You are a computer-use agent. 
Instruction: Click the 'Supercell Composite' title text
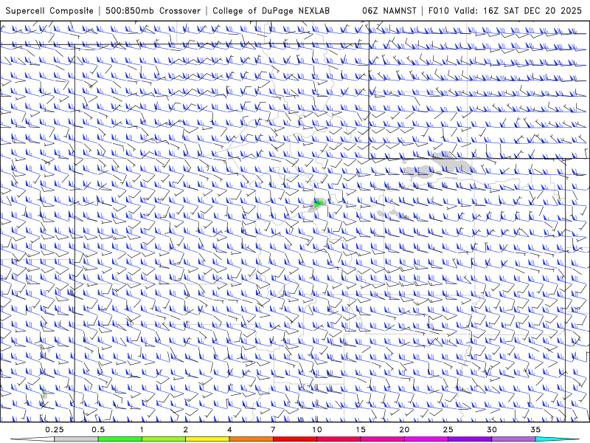coord(49,11)
